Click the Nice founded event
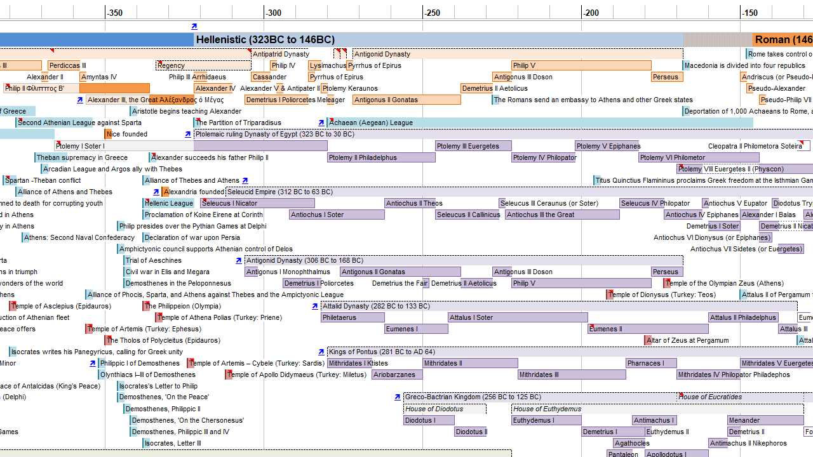This screenshot has height=457, width=813. click(x=126, y=135)
